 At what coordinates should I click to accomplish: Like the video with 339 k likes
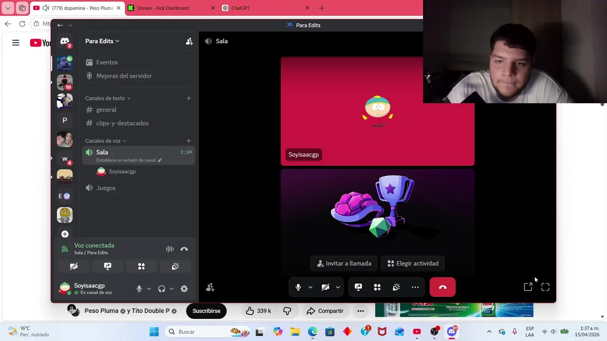click(x=258, y=311)
